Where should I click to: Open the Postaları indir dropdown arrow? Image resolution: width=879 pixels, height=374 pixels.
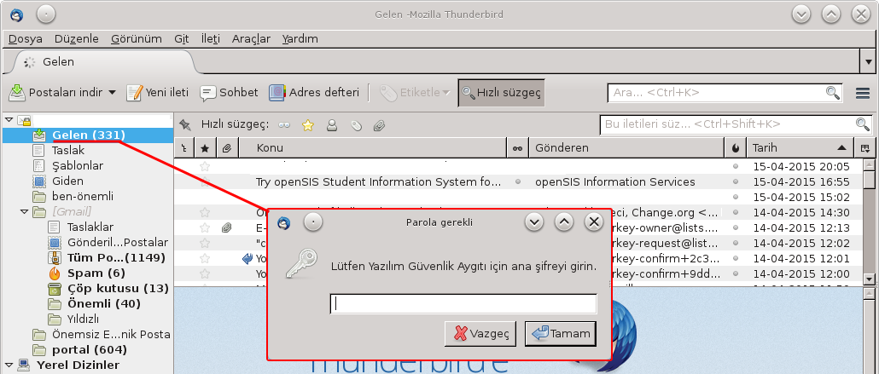click(112, 93)
